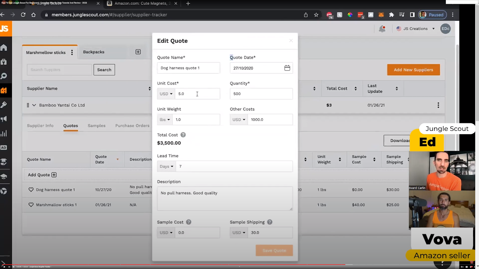Open the Unit Cost USD currency dropdown
This screenshot has width=479, height=269.
166,94
